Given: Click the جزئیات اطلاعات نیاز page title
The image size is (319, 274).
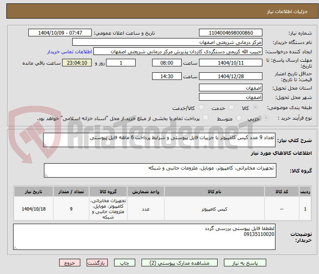Looking at the screenshot, I should 287,11.
